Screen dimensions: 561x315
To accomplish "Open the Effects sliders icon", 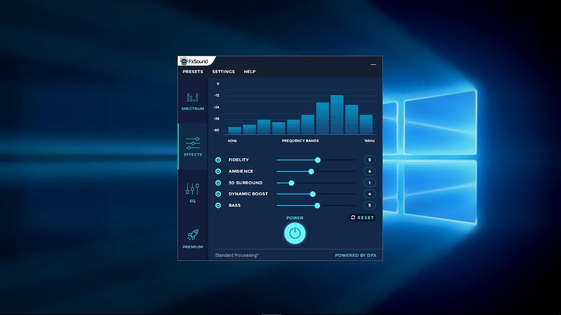I will [193, 143].
